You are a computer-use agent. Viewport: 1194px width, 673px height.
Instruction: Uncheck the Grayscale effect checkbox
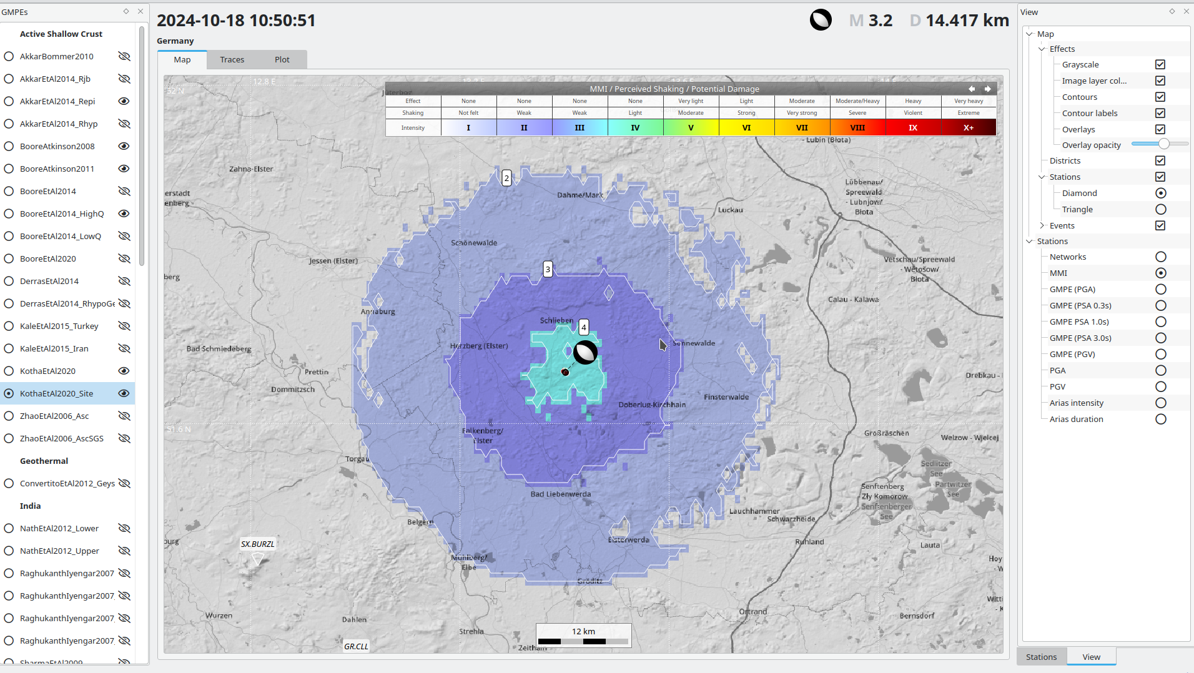(x=1160, y=64)
